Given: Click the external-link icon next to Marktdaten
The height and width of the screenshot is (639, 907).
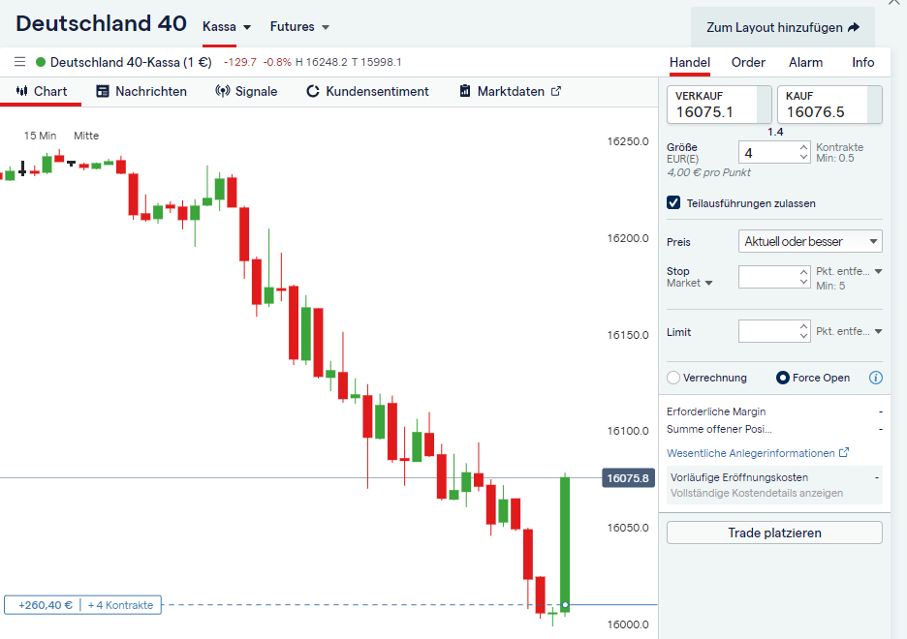Looking at the screenshot, I should 556,91.
